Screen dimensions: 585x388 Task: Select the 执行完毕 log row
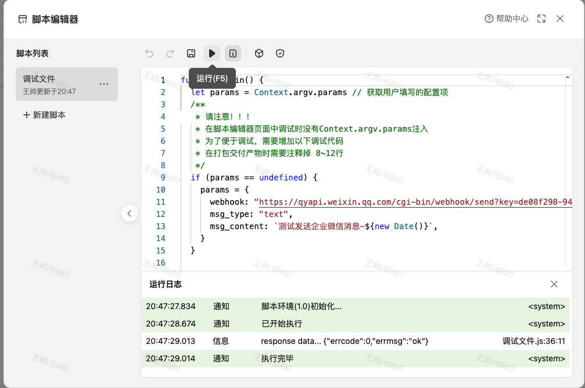point(277,358)
